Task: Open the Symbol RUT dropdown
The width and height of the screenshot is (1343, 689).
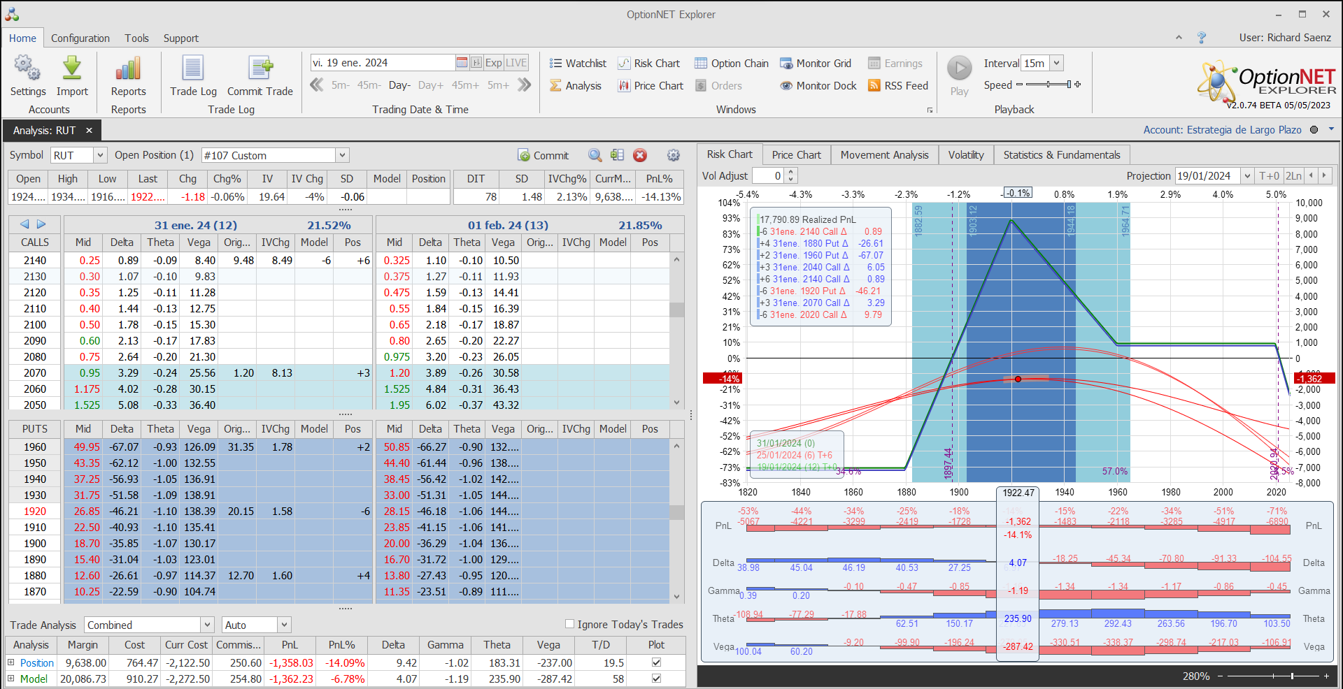Action: 100,155
